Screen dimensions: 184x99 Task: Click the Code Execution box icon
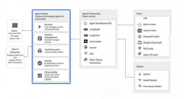(x=40, y=51)
